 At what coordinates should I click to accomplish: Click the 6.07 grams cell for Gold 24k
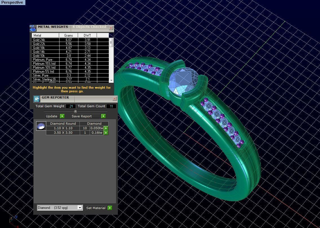point(69,40)
